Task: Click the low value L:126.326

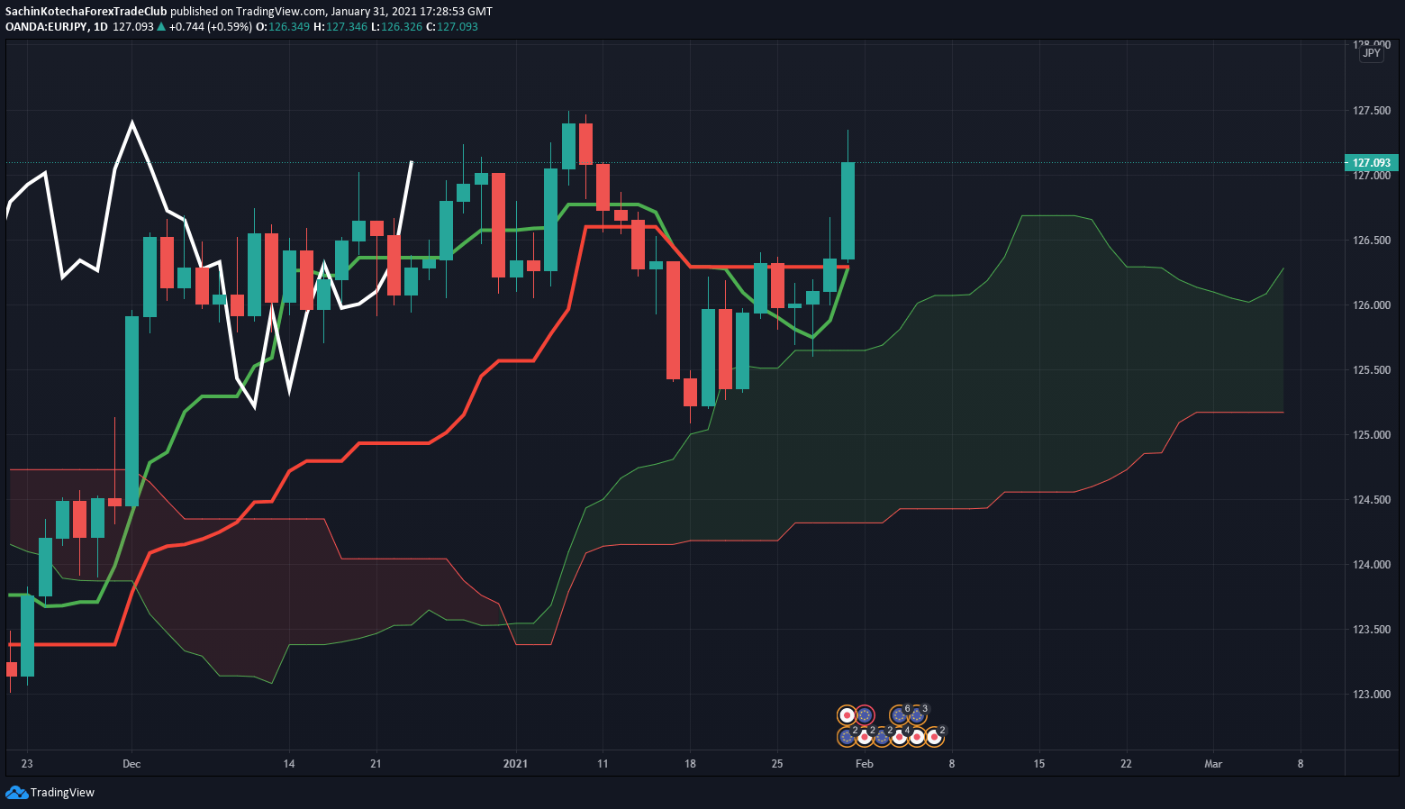Action: (397, 27)
